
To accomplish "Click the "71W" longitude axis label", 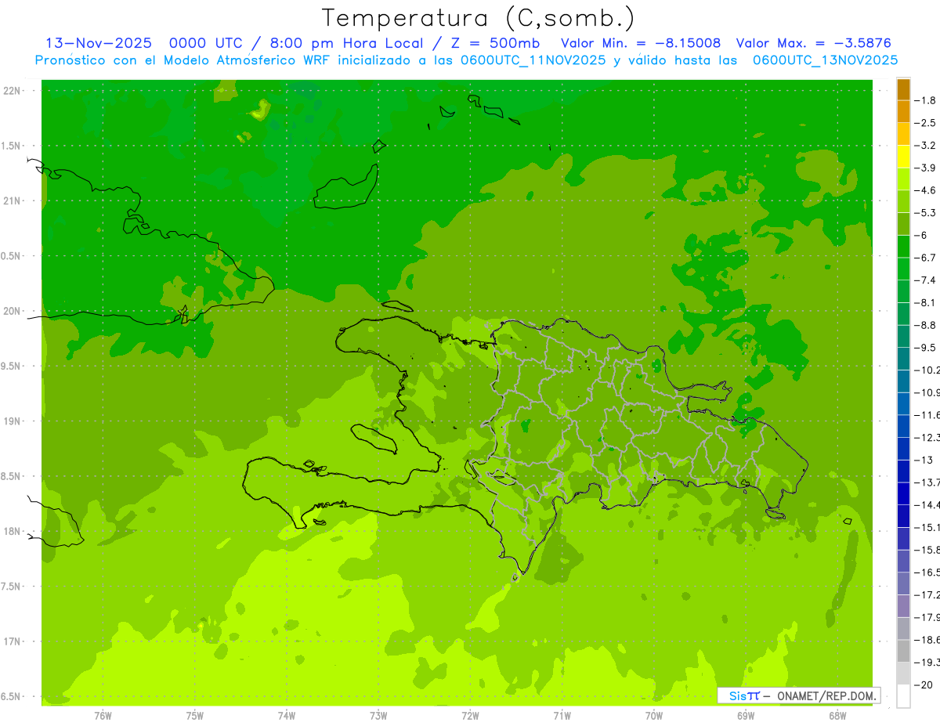I will click(562, 715).
